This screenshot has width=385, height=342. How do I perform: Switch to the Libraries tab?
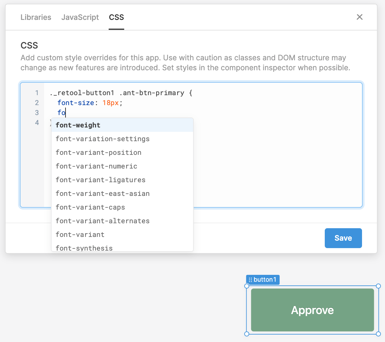[x=36, y=17]
